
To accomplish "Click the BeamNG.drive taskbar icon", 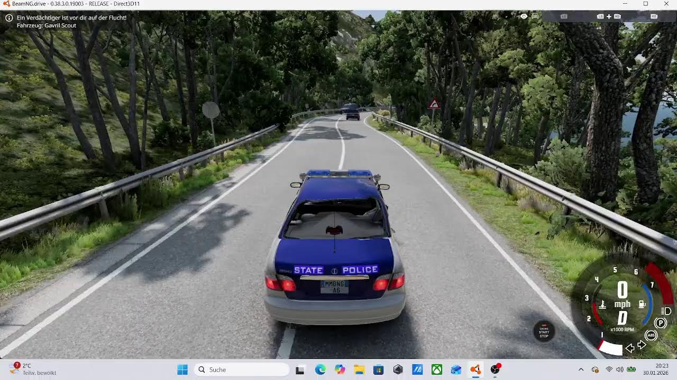I will [x=476, y=369].
